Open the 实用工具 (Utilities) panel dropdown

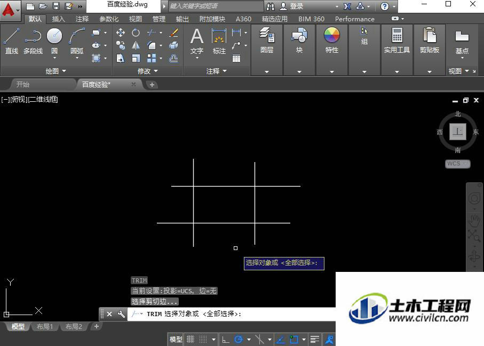click(396, 71)
